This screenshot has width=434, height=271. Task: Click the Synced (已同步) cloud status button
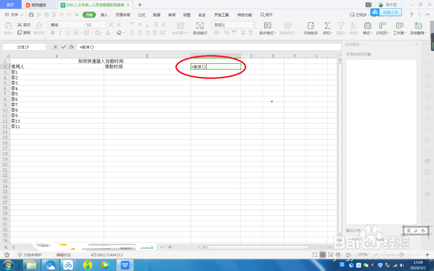(359, 15)
